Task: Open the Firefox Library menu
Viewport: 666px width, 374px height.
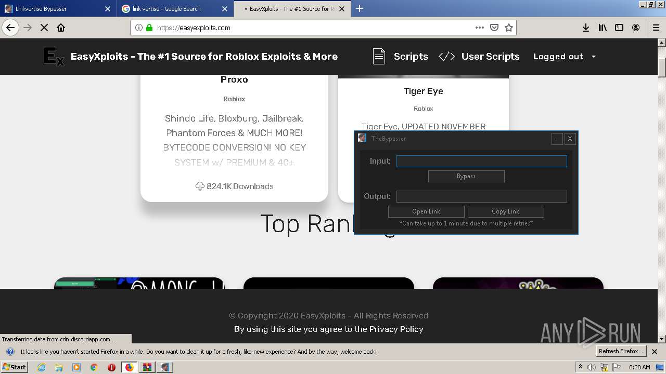Action: (603, 28)
